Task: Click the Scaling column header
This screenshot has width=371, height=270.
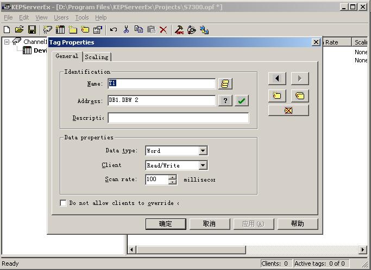Action: 360,42
